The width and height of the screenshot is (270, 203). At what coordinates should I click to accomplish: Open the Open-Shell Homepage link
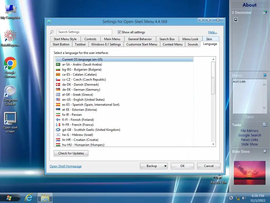(x=66, y=166)
